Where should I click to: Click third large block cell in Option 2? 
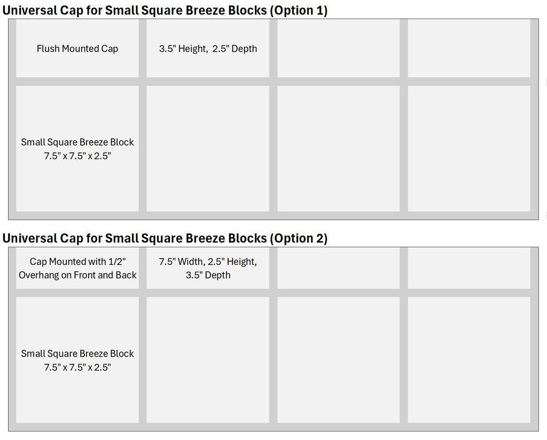pos(338,360)
